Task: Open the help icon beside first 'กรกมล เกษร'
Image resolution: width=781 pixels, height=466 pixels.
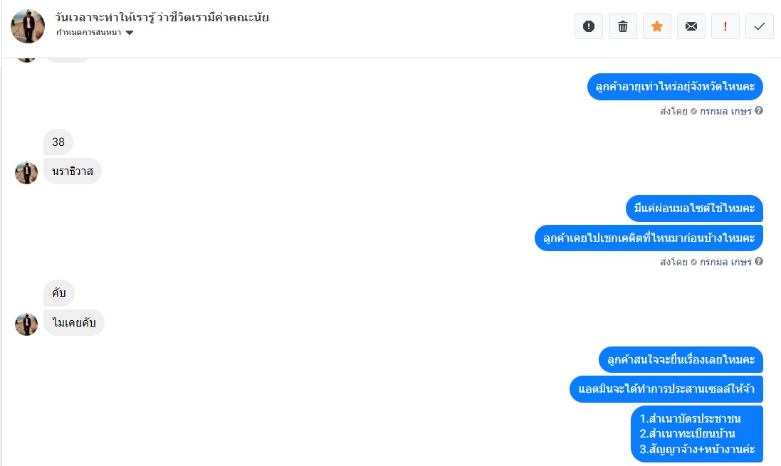Action: point(759,110)
